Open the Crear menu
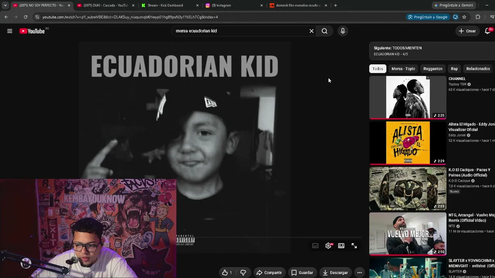The width and height of the screenshot is (495, 278). click(x=467, y=31)
